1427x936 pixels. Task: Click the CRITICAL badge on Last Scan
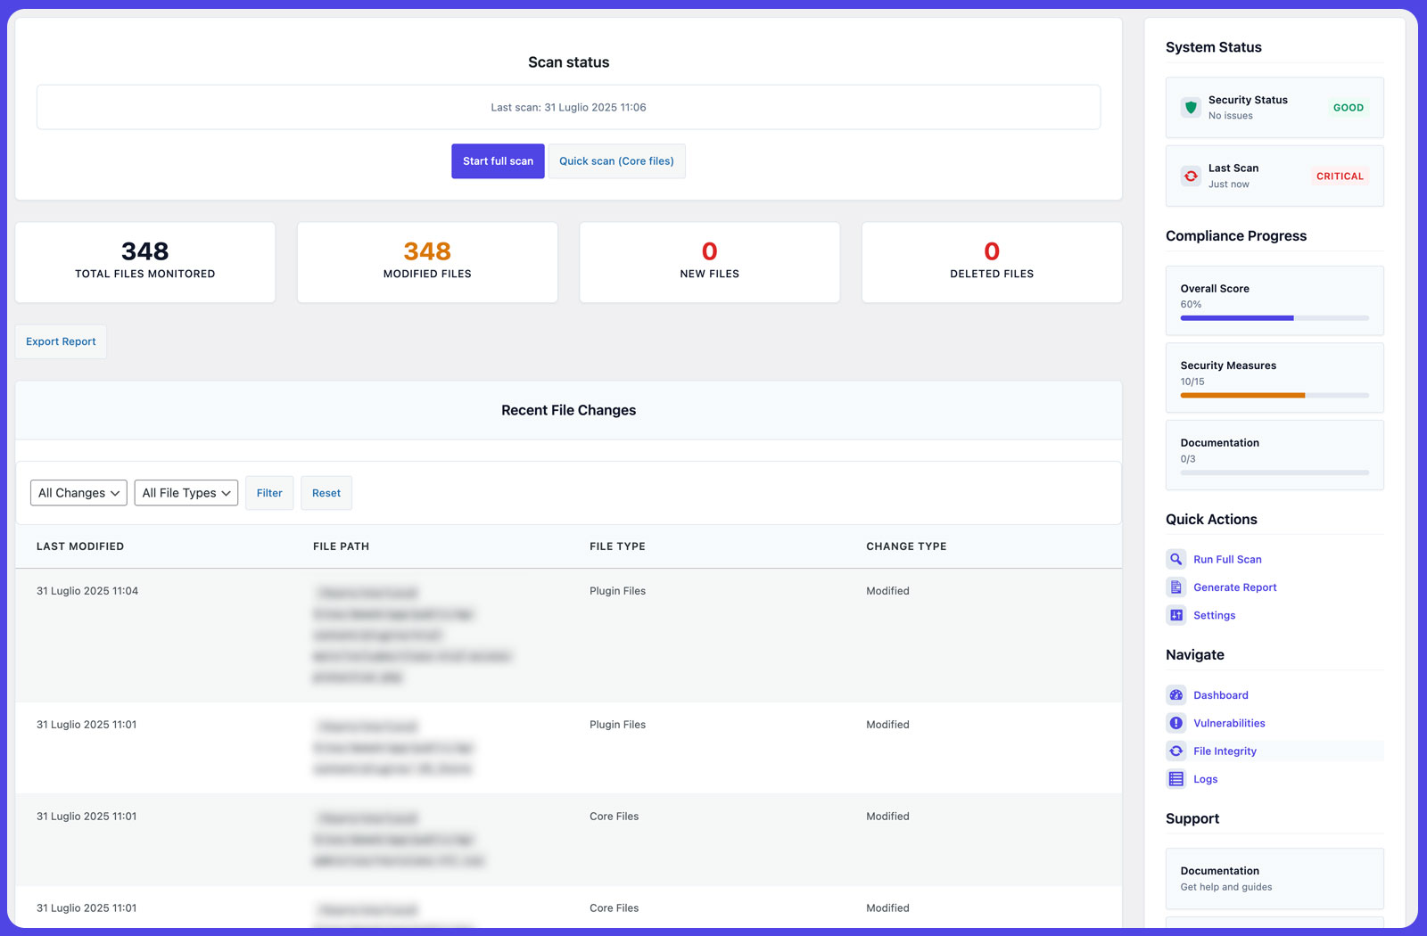(1339, 176)
